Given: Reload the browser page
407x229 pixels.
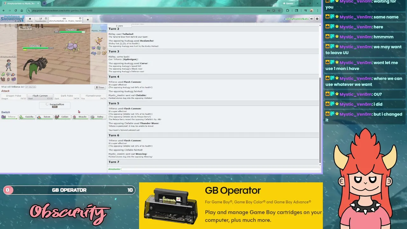Looking at the screenshot, I should coord(16,10).
